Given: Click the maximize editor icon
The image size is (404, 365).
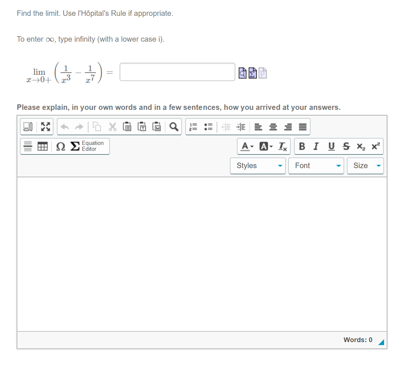Looking at the screenshot, I should pyautogui.click(x=45, y=126).
